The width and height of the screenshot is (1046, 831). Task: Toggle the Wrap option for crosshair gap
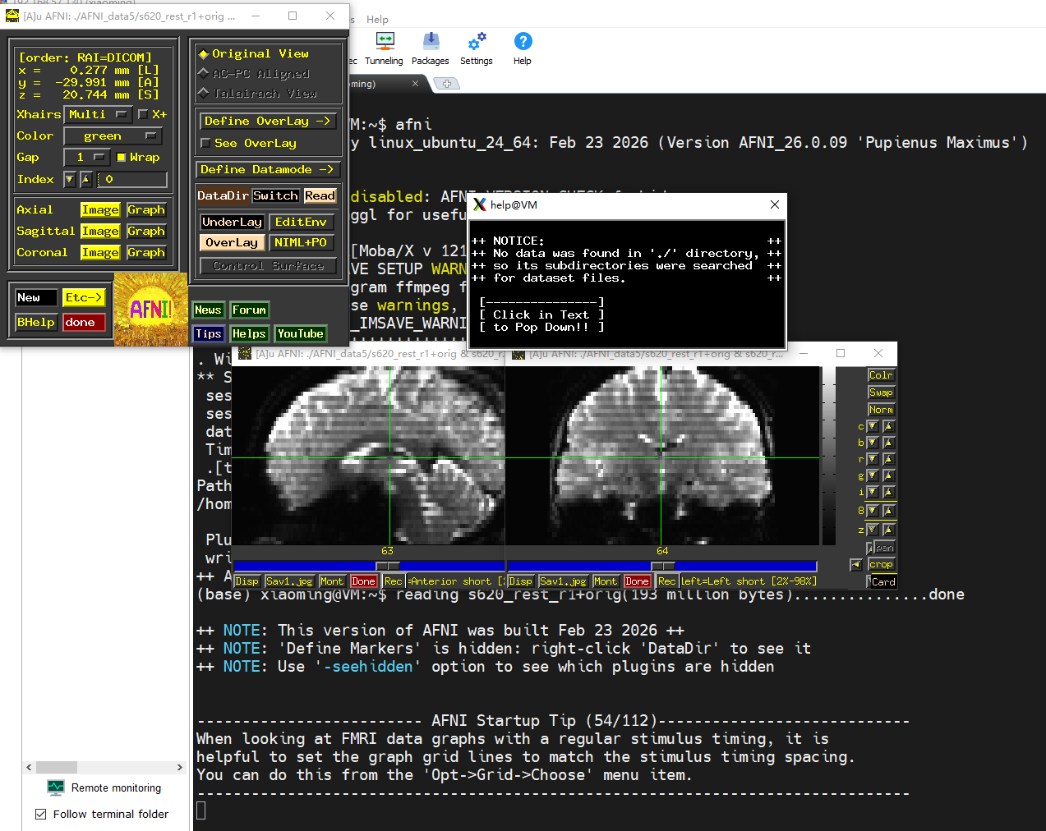click(139, 157)
